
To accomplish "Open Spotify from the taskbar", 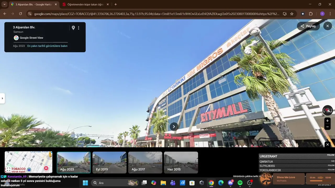I will pyautogui.click(x=240, y=183).
